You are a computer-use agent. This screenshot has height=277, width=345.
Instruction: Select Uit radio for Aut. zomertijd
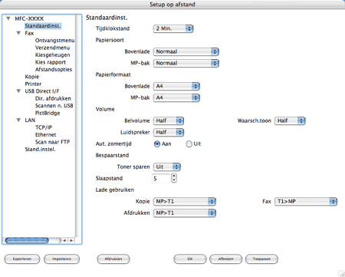pyautogui.click(x=189, y=144)
